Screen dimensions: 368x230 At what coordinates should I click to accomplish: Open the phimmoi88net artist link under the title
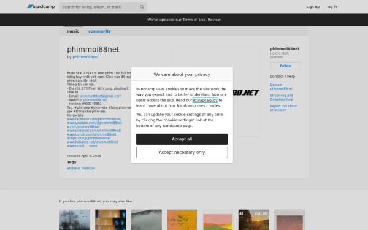[x=85, y=57]
